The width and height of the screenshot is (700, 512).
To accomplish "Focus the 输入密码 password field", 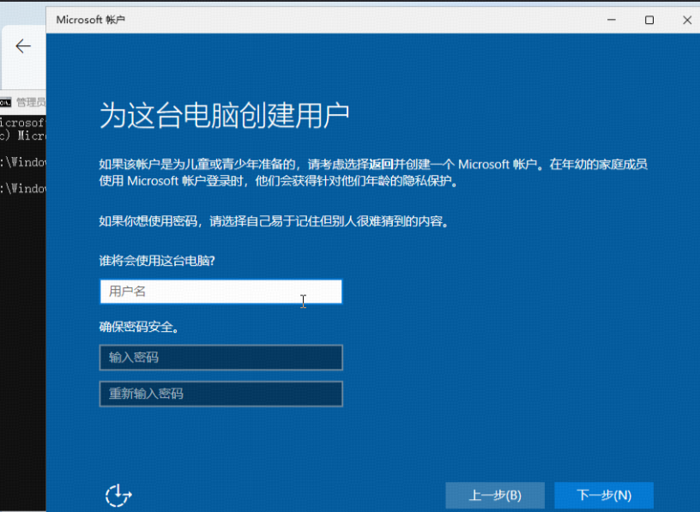I will pyautogui.click(x=221, y=357).
